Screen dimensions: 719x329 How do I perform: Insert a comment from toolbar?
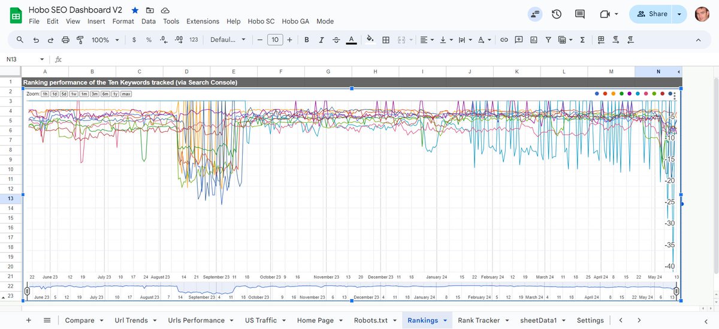518,40
